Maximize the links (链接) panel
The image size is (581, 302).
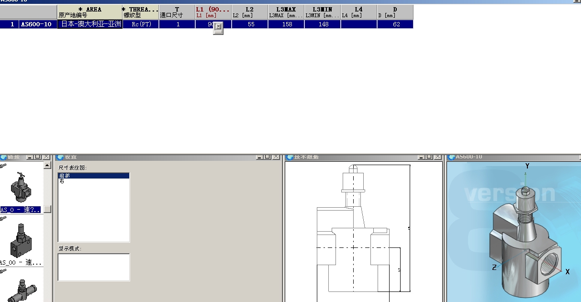38,157
